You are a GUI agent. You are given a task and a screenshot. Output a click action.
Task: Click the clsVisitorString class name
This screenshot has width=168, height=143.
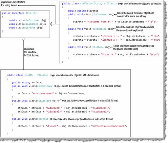coord(91,3)
